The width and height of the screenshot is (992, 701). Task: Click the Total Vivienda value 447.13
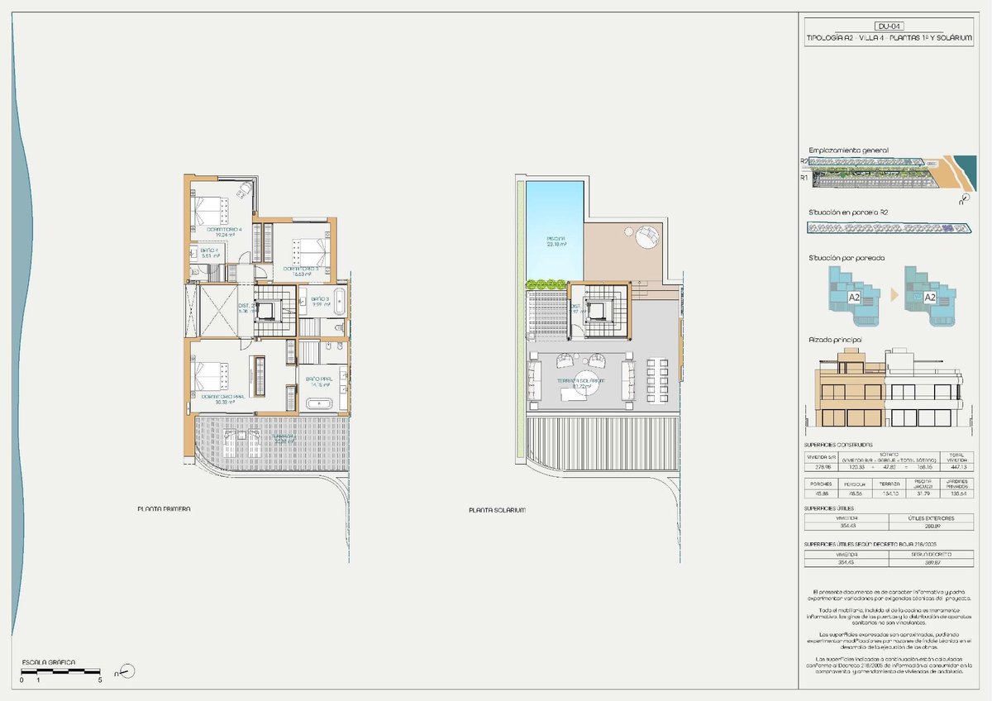click(x=956, y=465)
